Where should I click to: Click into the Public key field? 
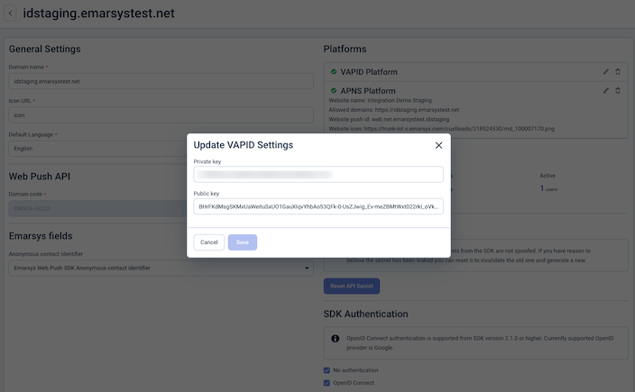point(318,206)
